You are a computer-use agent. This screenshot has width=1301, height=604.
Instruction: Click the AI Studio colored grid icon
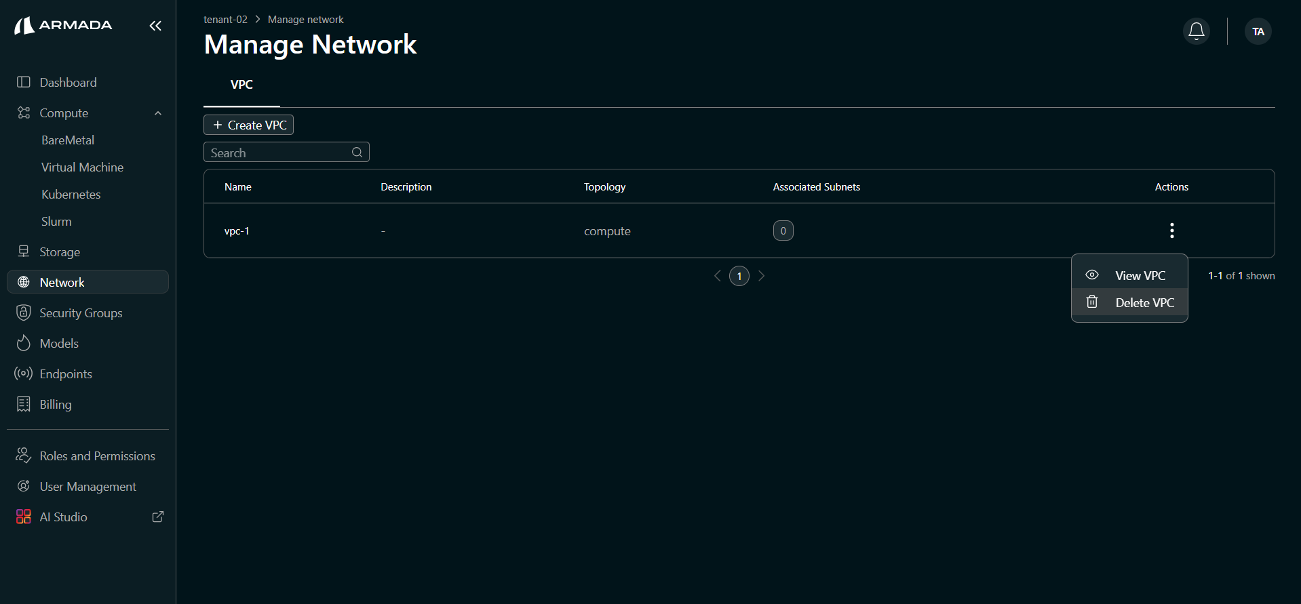(x=24, y=517)
